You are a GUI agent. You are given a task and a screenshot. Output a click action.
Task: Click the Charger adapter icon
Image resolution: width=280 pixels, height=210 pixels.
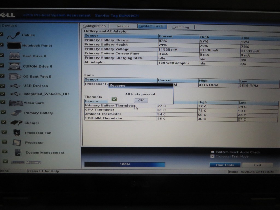[16, 123]
